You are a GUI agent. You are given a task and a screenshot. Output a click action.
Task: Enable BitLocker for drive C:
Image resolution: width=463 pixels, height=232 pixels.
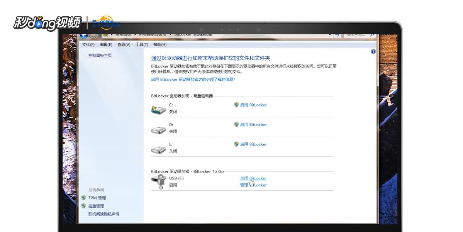click(x=253, y=105)
